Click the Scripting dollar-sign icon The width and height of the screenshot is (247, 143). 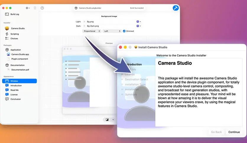click(7, 34)
